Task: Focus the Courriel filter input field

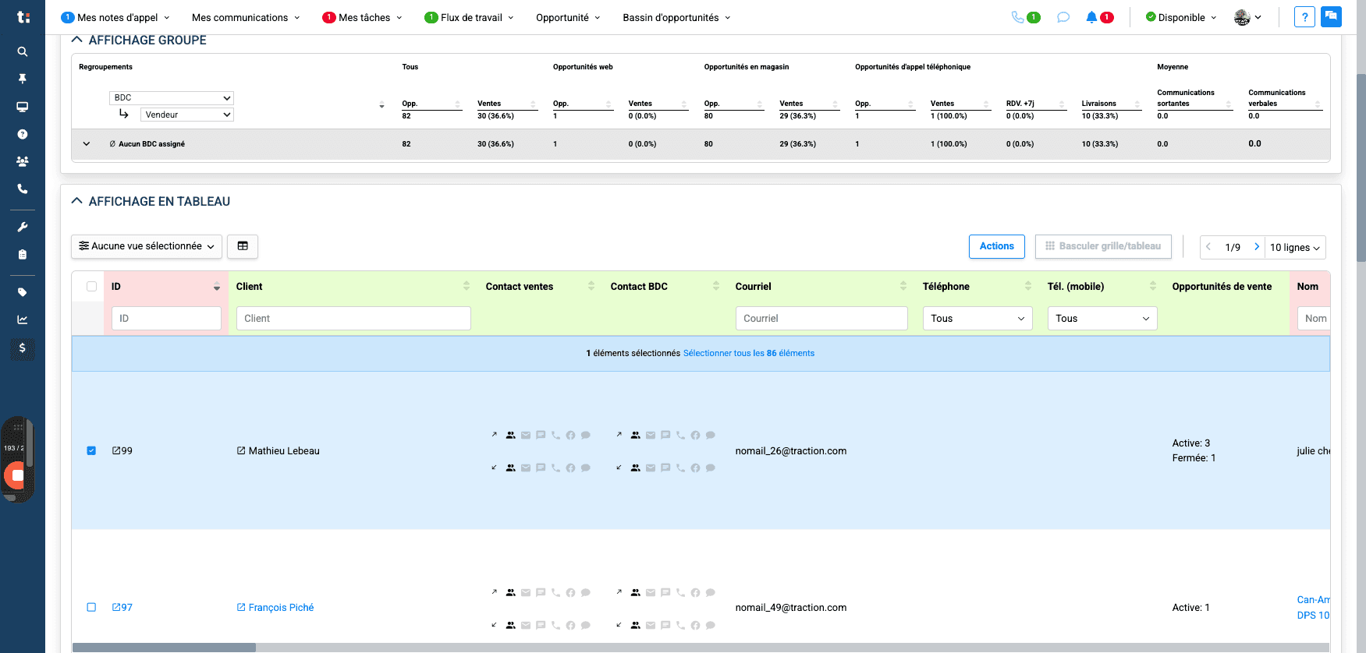Action: click(821, 319)
